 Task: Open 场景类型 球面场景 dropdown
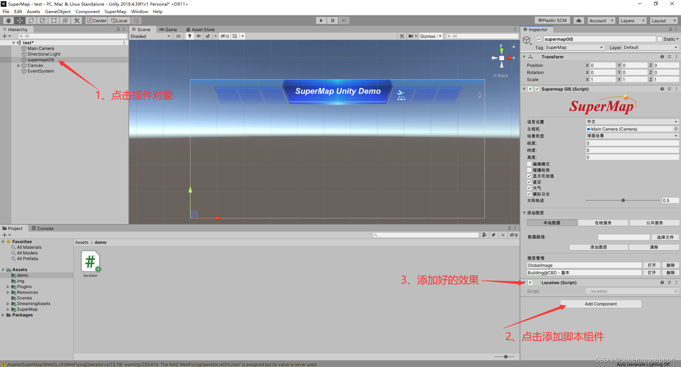(632, 136)
